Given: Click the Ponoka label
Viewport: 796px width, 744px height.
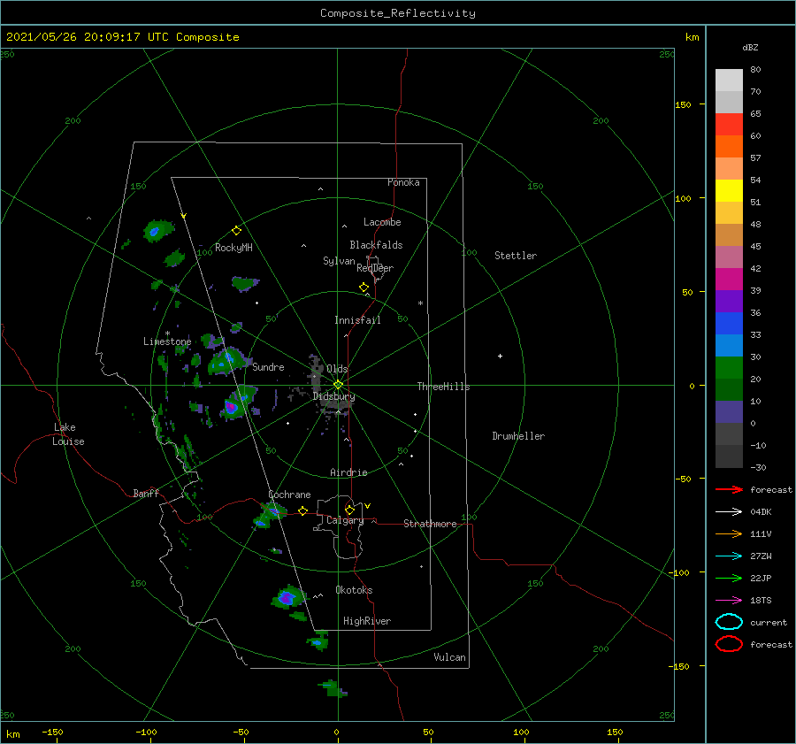Looking at the screenshot, I should click(x=403, y=182).
